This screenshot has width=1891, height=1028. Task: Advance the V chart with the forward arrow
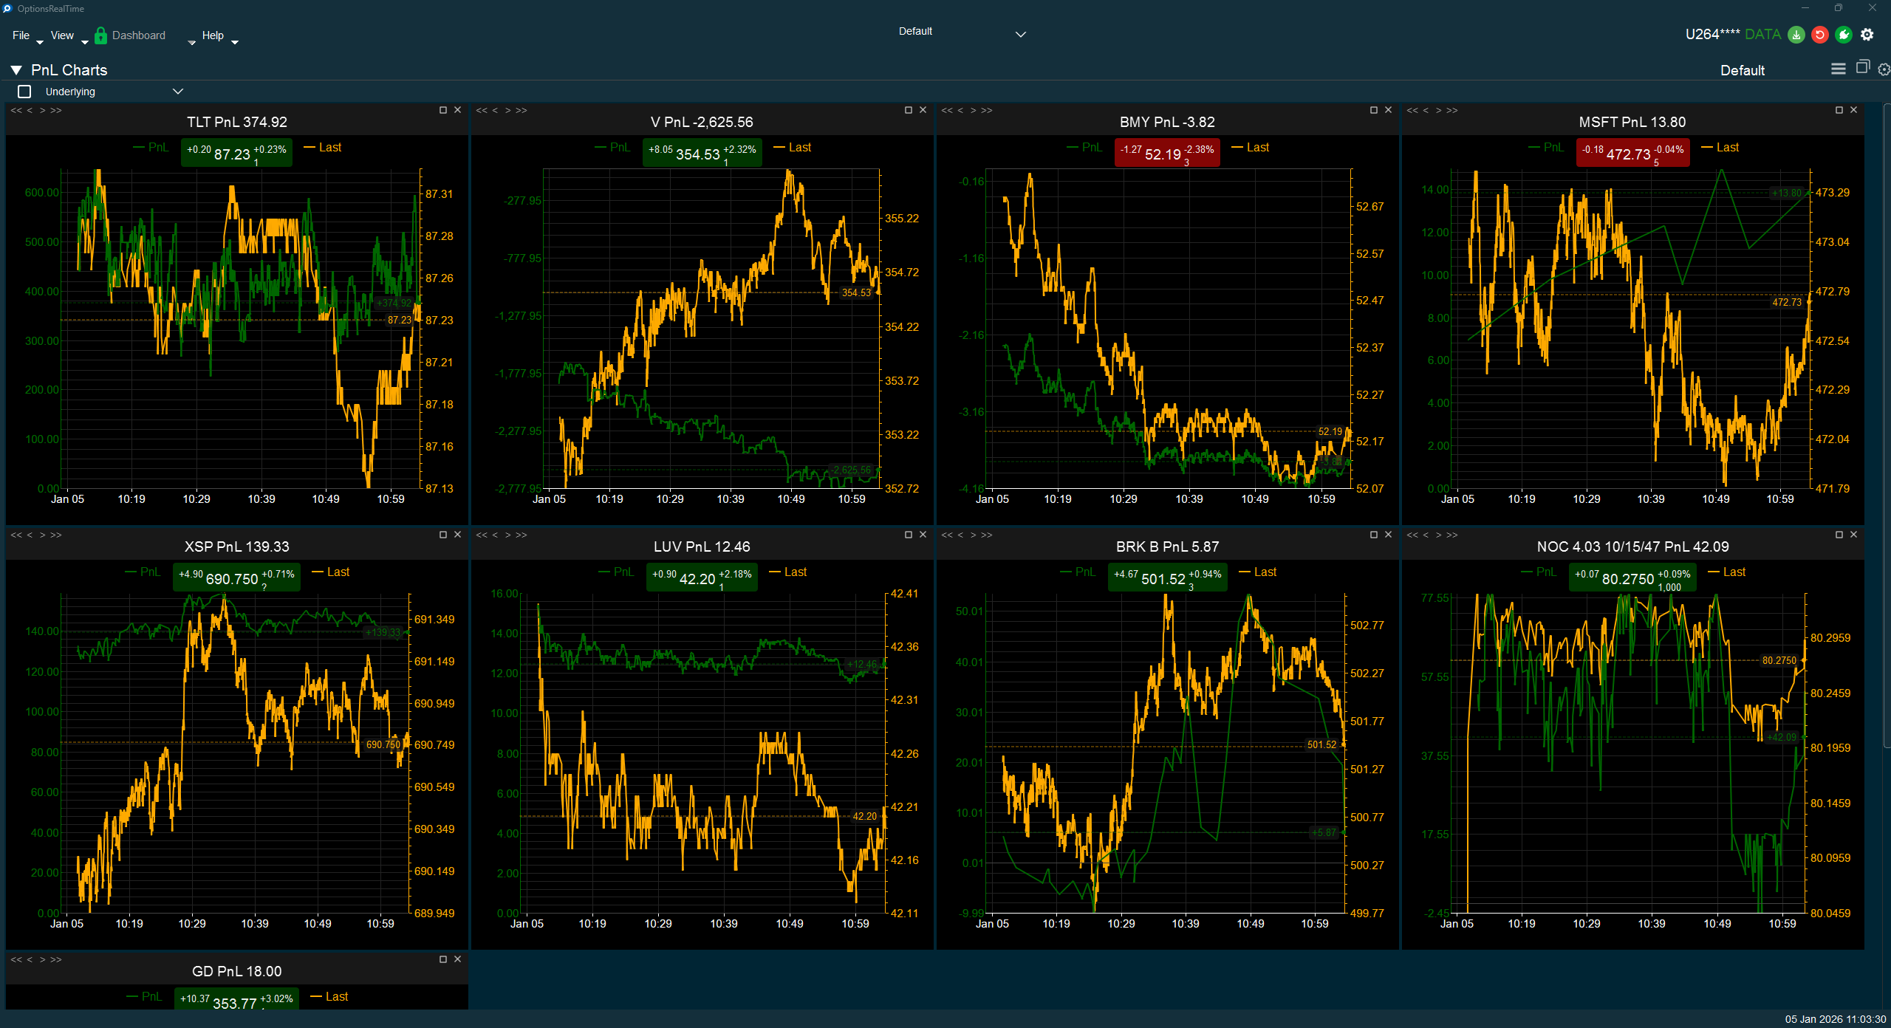pyautogui.click(x=507, y=109)
